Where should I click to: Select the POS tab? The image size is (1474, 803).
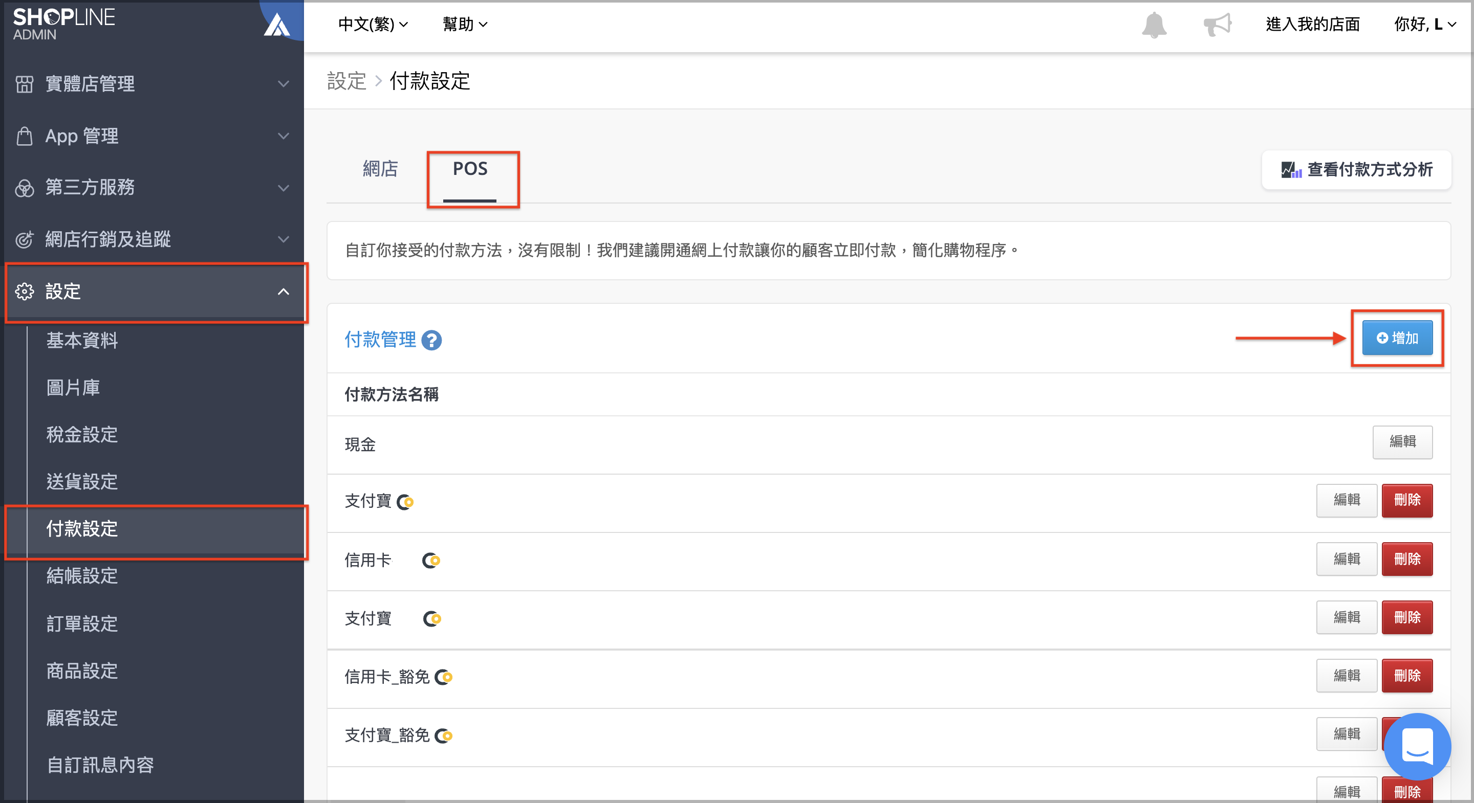470,169
